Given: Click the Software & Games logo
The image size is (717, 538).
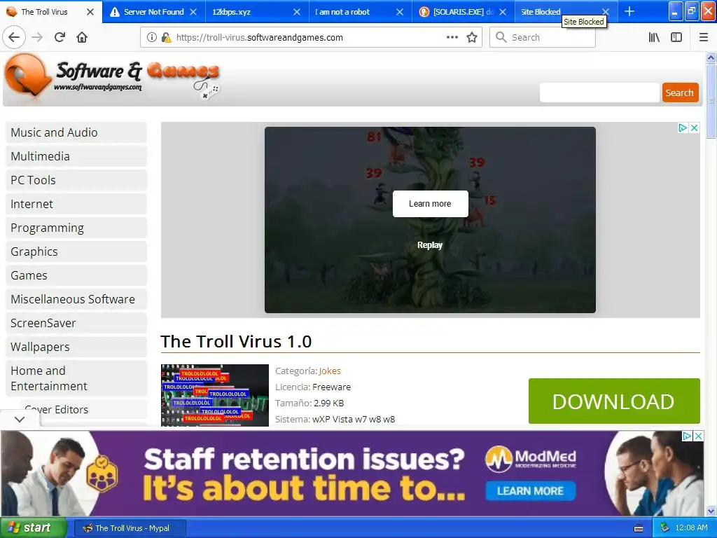Looking at the screenshot, I should (112, 77).
